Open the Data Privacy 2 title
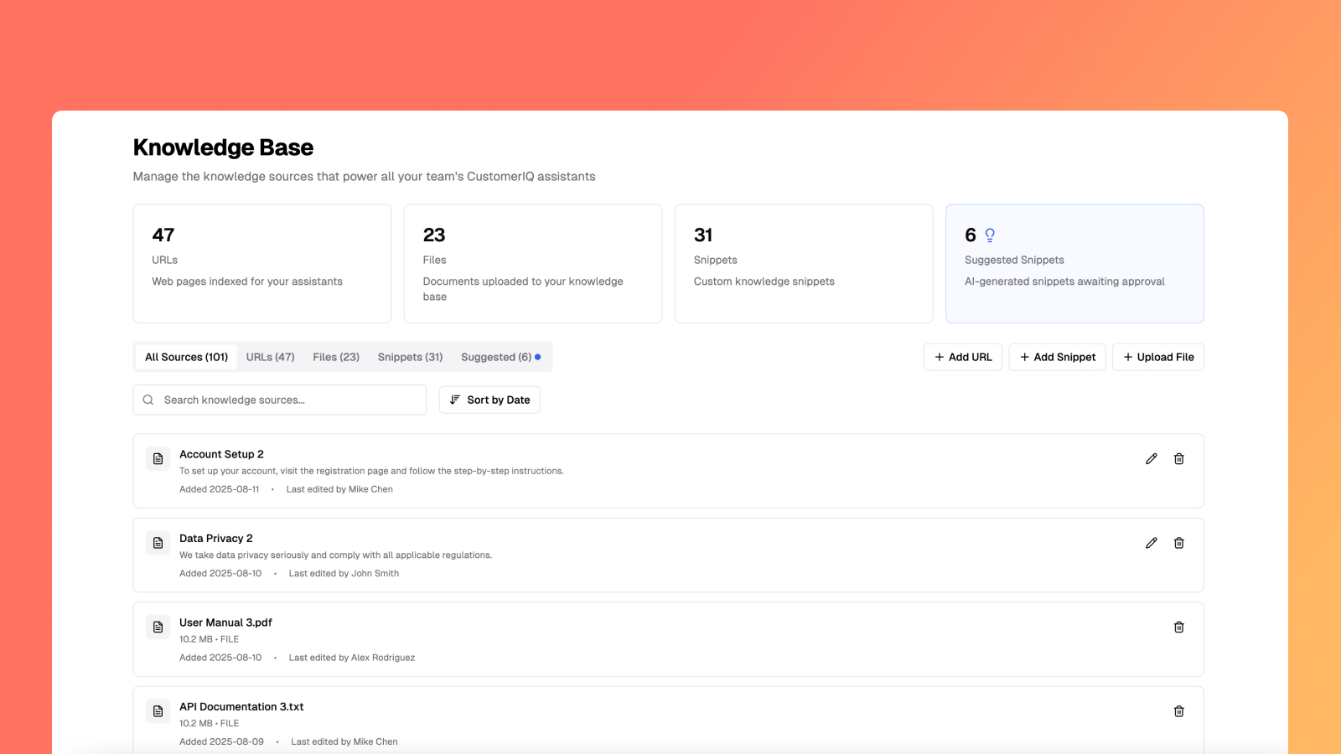1341x754 pixels. point(216,539)
